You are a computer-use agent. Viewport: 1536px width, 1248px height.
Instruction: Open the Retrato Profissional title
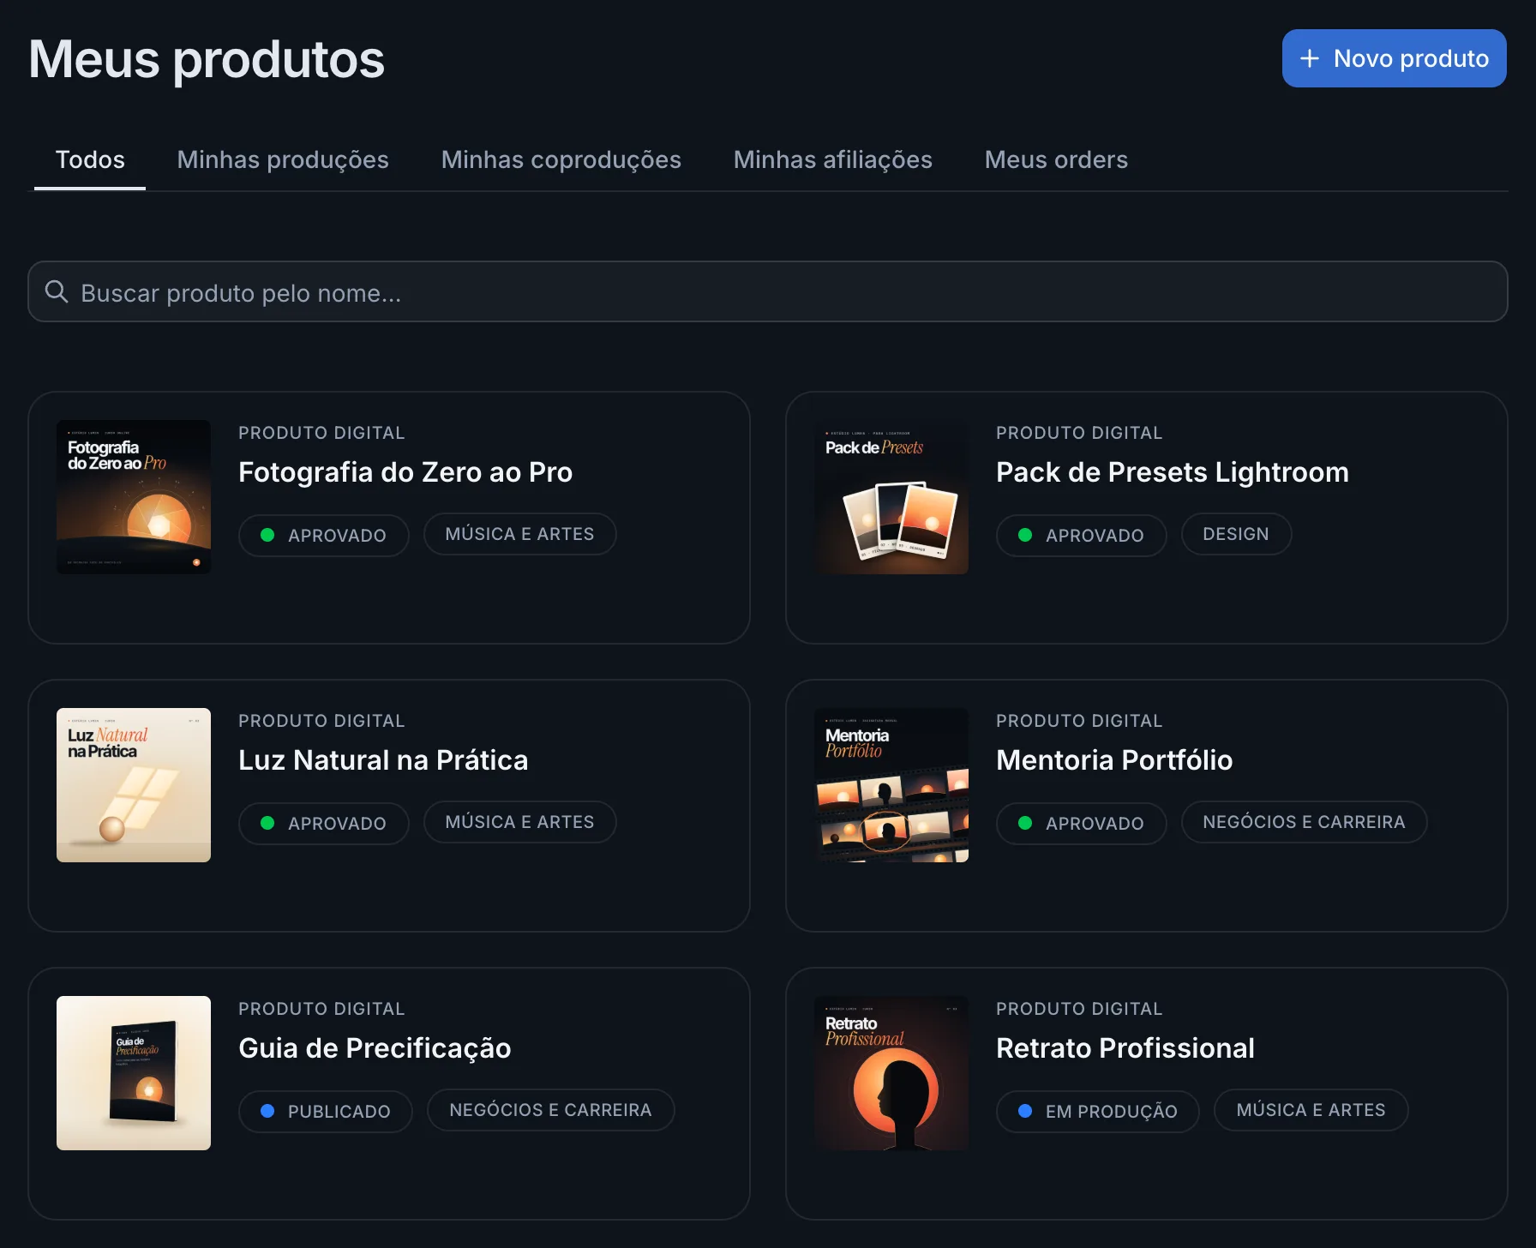click(x=1125, y=1048)
